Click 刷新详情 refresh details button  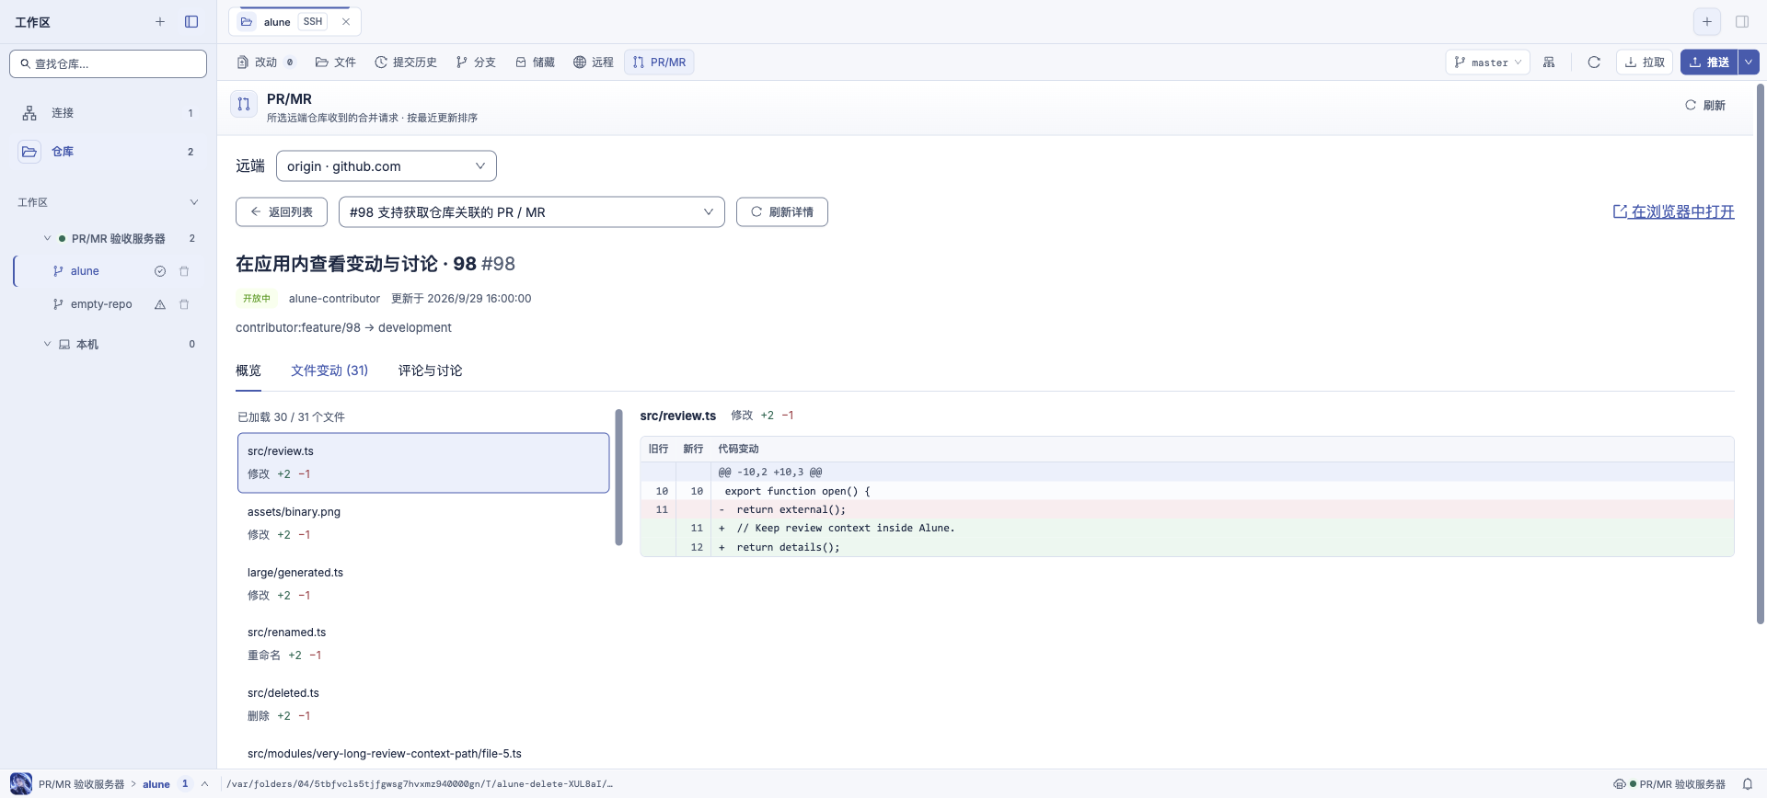click(x=782, y=211)
